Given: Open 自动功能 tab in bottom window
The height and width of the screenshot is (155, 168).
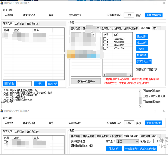Looking at the screenshot, I should click(75, 136).
